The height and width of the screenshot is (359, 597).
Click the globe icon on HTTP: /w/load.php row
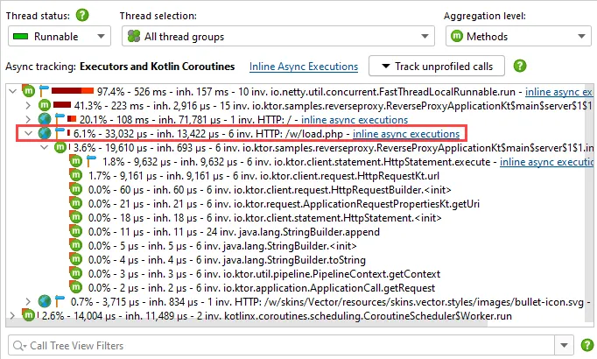(45, 133)
